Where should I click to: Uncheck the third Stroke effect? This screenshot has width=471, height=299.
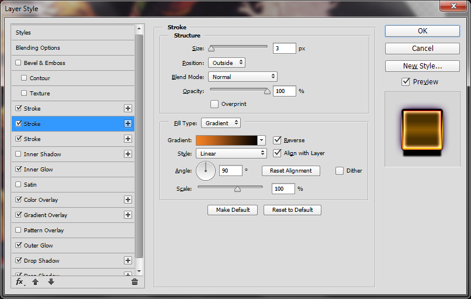coord(18,139)
